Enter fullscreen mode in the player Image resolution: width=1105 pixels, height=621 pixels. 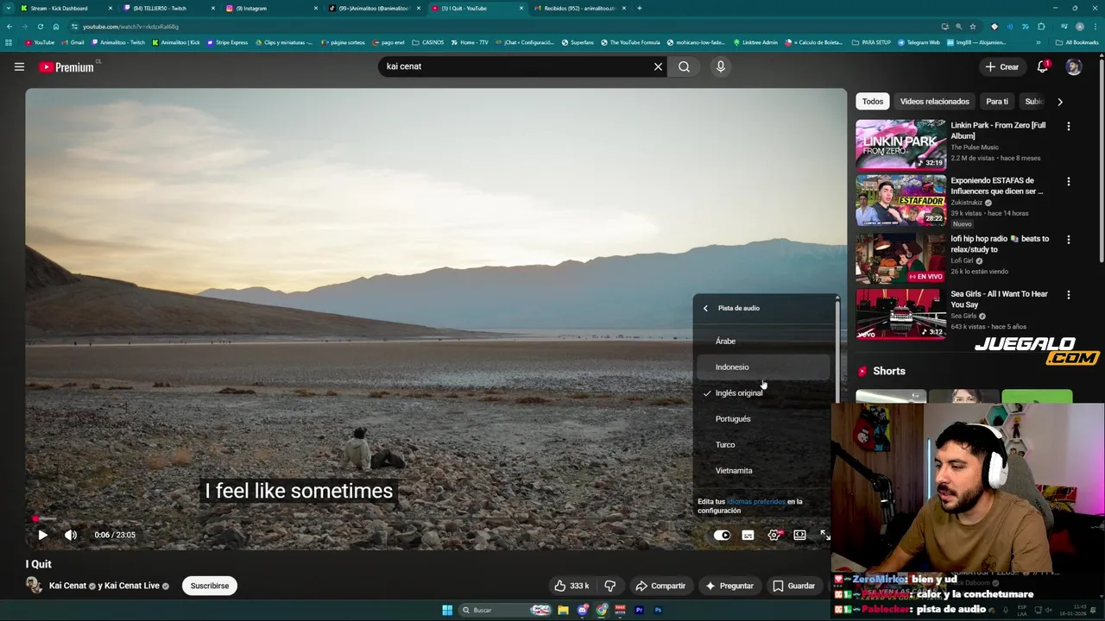pyautogui.click(x=824, y=536)
